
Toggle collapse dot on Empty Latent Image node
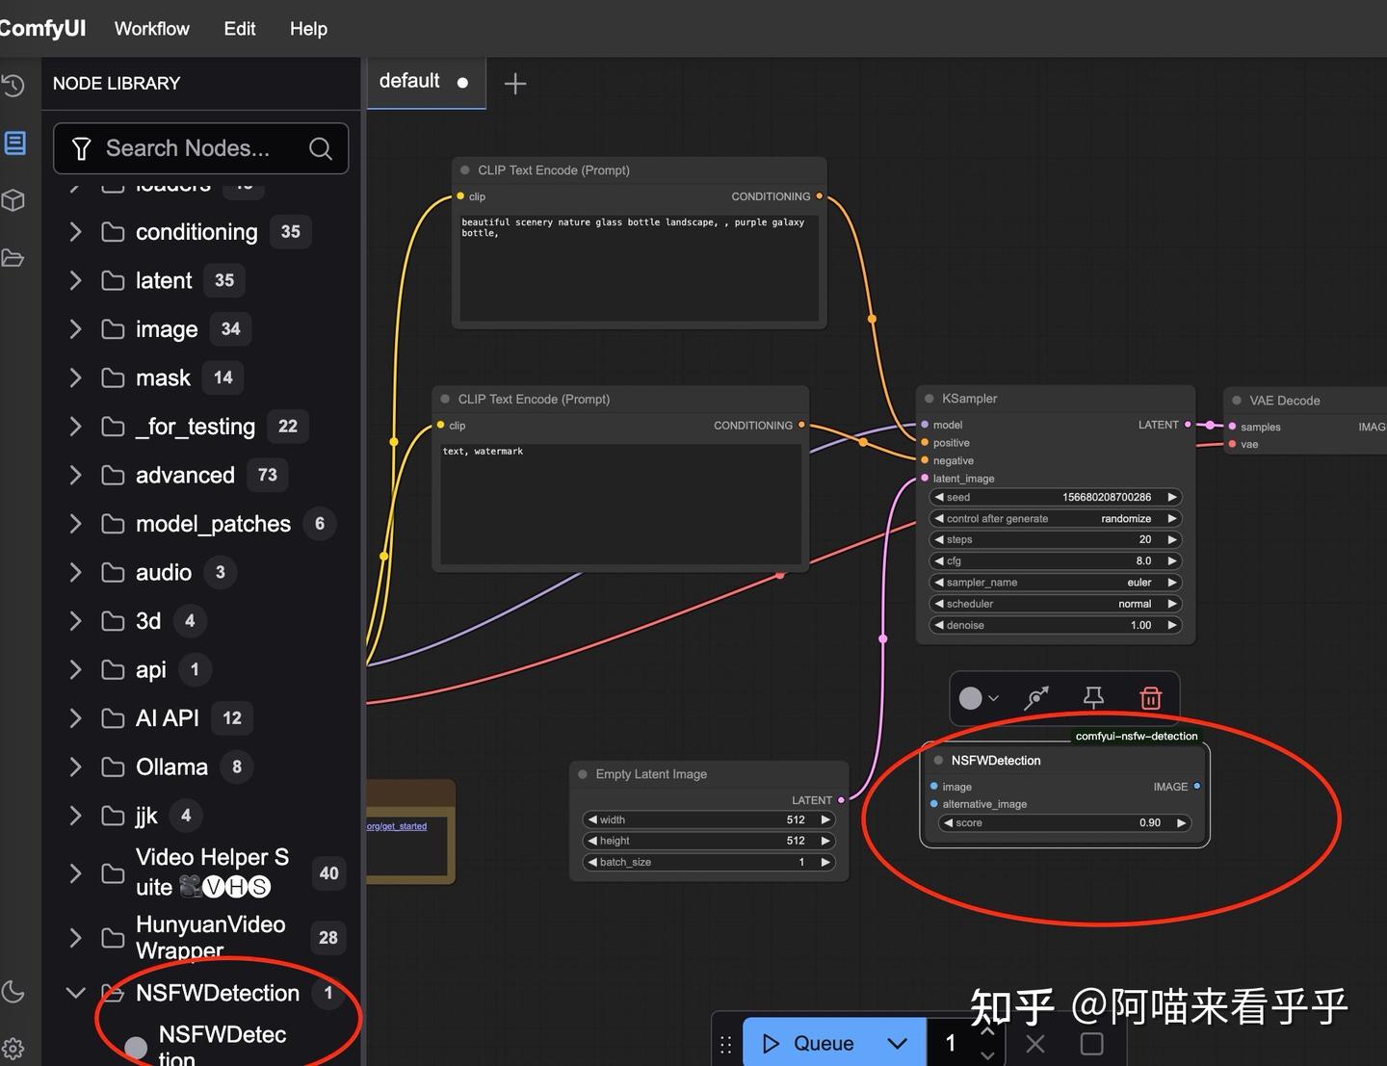point(583,774)
